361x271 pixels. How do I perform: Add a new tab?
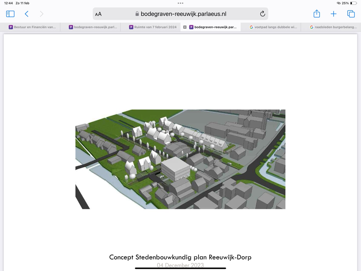(x=333, y=14)
